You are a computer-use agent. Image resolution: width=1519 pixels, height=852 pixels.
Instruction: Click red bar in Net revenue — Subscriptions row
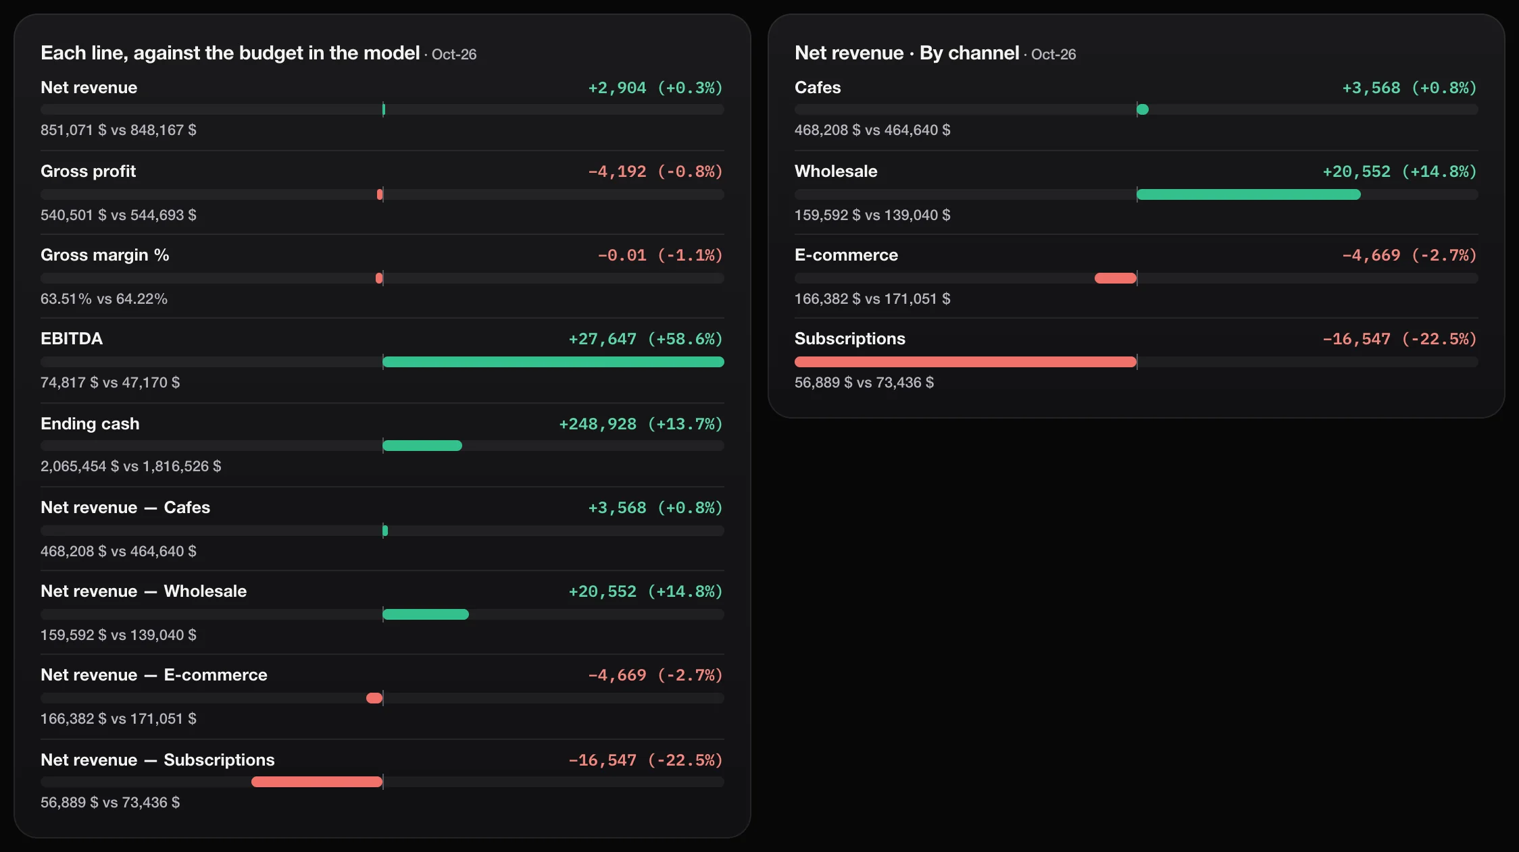coord(317,782)
